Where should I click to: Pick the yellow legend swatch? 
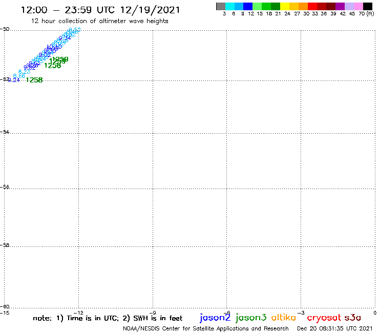pos(285,6)
